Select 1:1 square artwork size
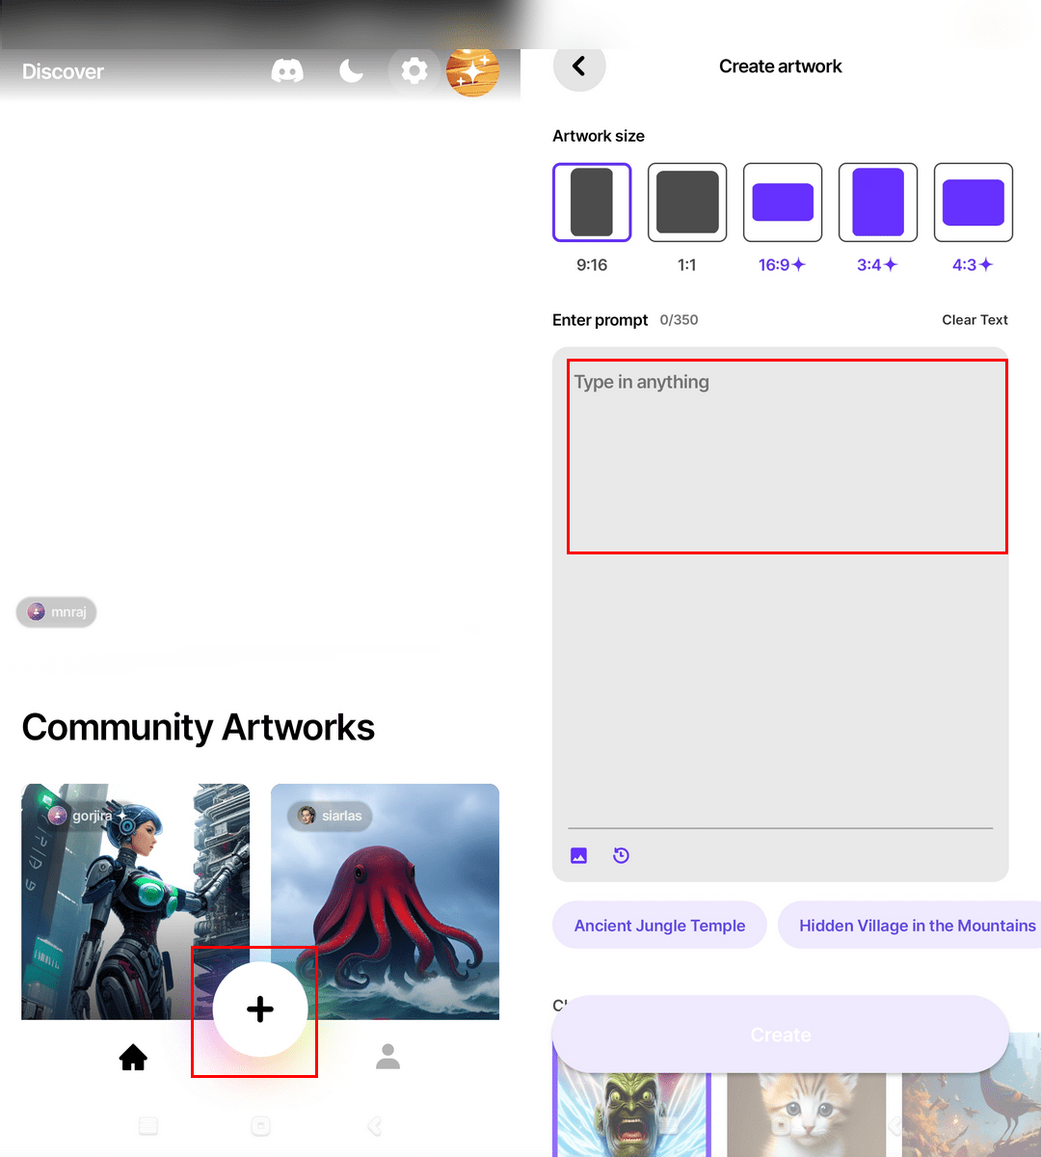 tap(687, 202)
